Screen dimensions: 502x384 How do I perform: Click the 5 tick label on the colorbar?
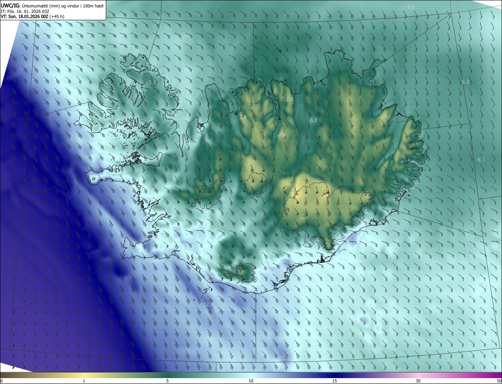[x=167, y=381]
